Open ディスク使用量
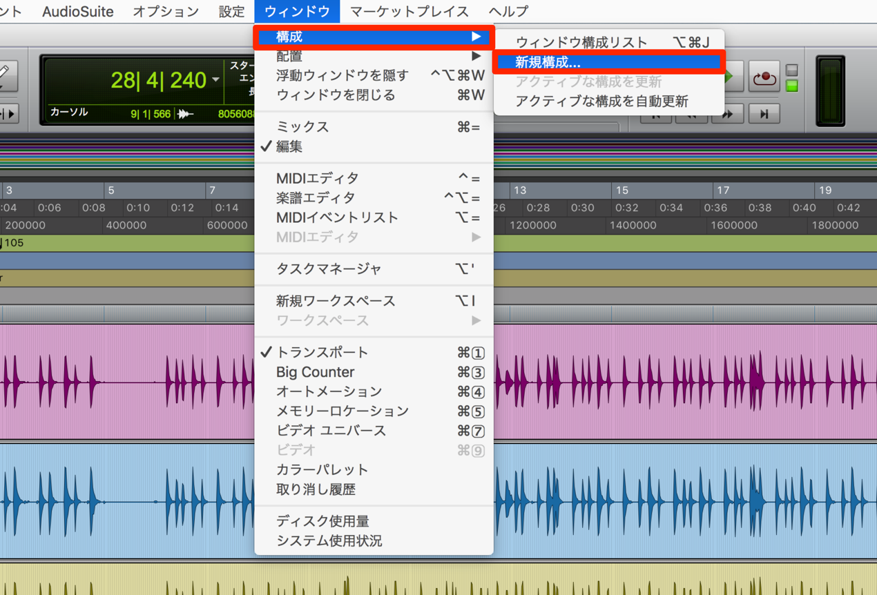The height and width of the screenshot is (595, 877). point(374,521)
